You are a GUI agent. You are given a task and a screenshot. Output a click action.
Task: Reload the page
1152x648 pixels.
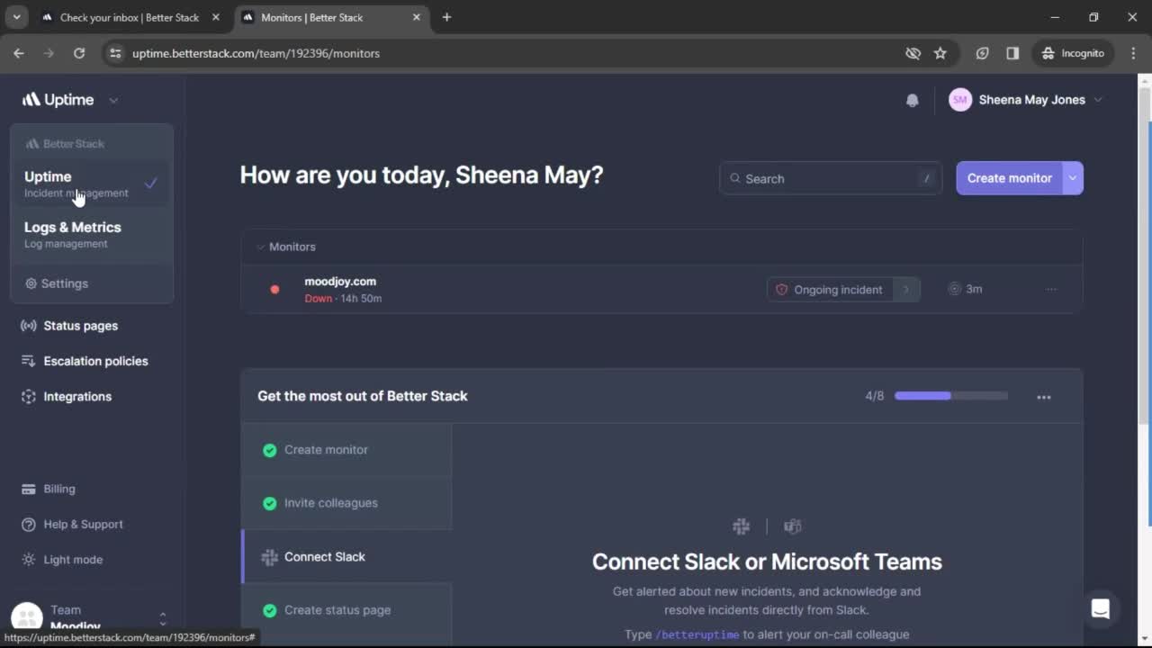coord(79,53)
